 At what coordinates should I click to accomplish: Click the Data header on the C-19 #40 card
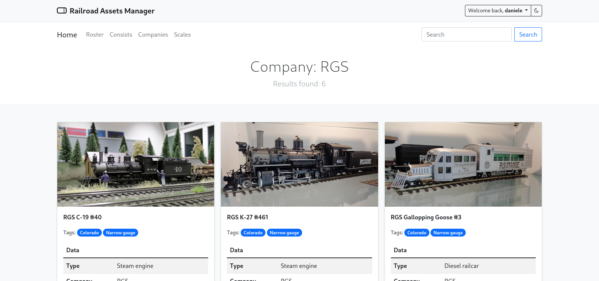[73, 250]
